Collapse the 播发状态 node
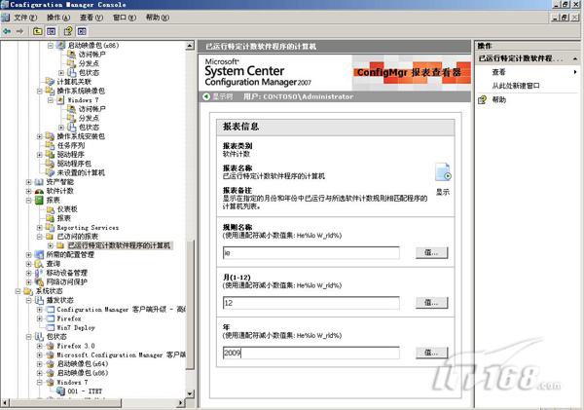 pyautogui.click(x=28, y=300)
